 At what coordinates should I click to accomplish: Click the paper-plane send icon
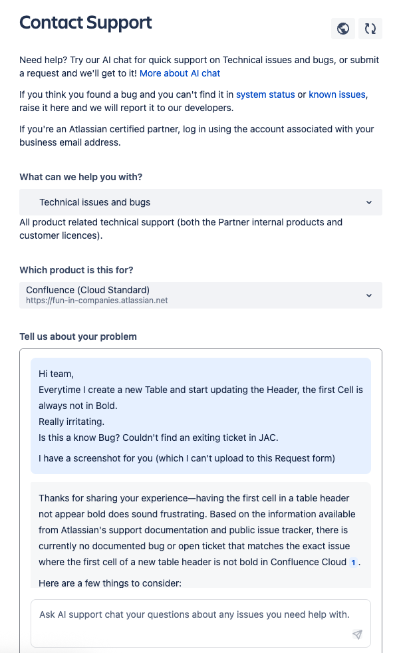tap(357, 634)
